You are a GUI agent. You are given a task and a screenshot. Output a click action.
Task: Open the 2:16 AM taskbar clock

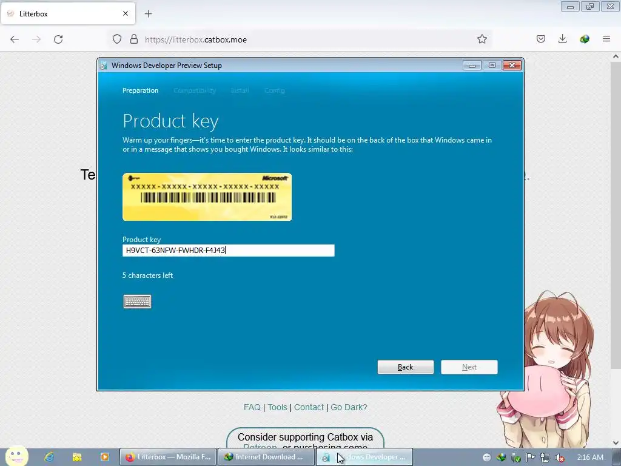click(590, 458)
